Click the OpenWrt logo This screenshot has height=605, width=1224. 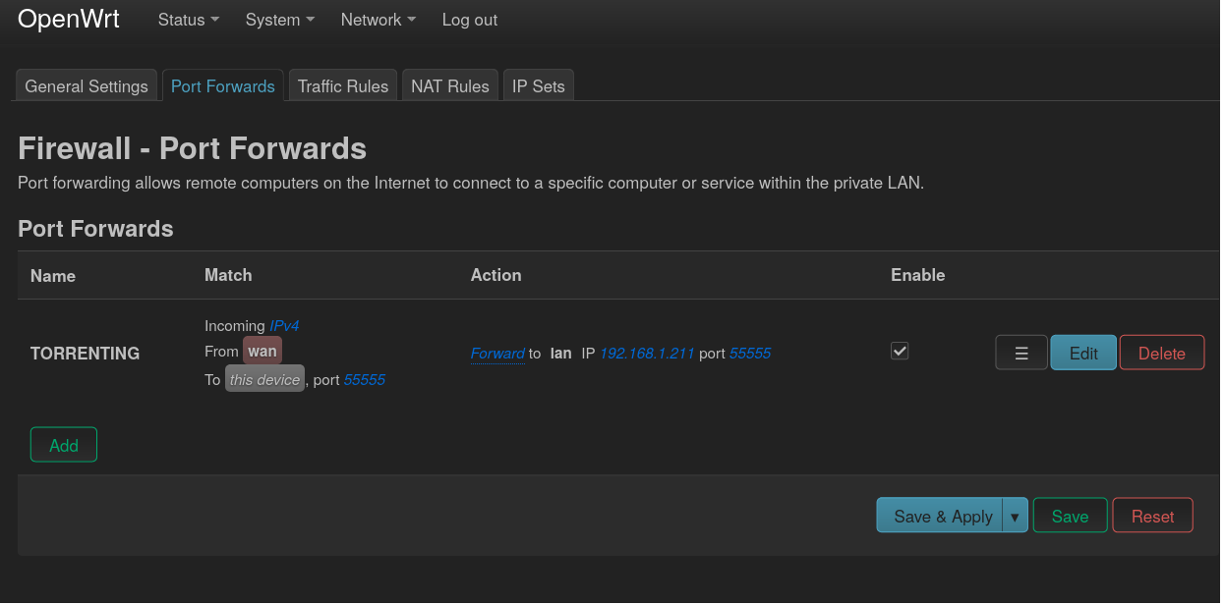68,19
